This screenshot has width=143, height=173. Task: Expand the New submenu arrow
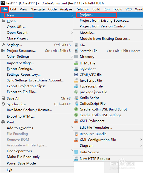point(72,15)
